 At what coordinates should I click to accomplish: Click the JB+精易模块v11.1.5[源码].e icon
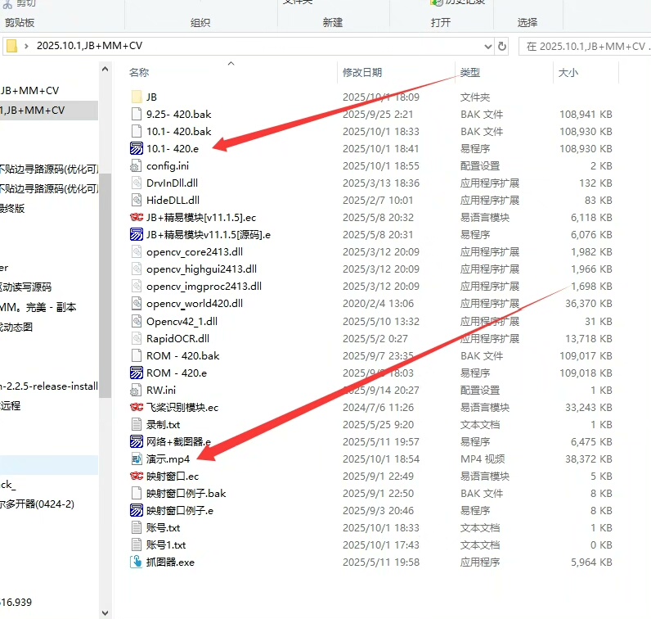coord(137,234)
